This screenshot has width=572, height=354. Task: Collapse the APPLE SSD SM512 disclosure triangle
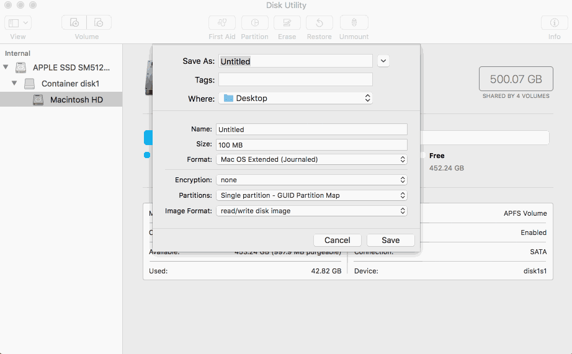pyautogui.click(x=6, y=67)
